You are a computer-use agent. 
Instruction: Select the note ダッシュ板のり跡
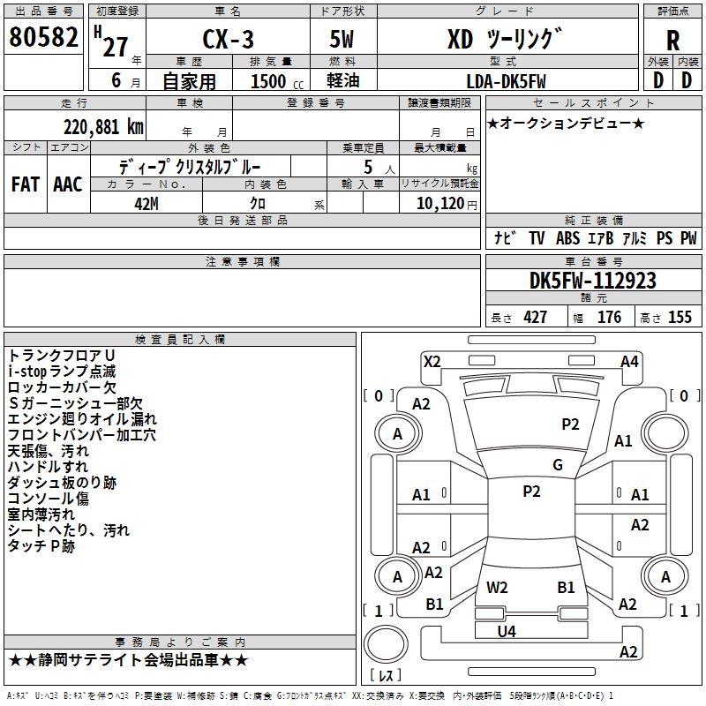point(62,483)
